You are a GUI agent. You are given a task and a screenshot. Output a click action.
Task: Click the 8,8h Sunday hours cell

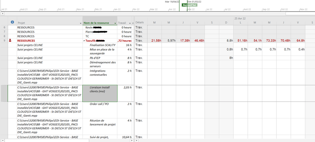click(x=226, y=41)
